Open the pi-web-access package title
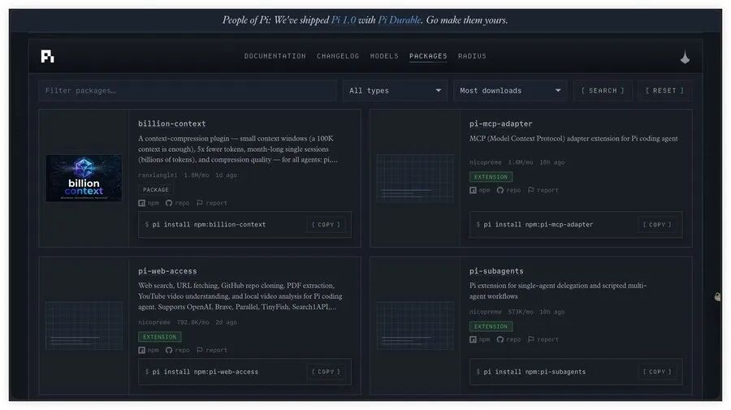731x410 pixels. point(167,270)
